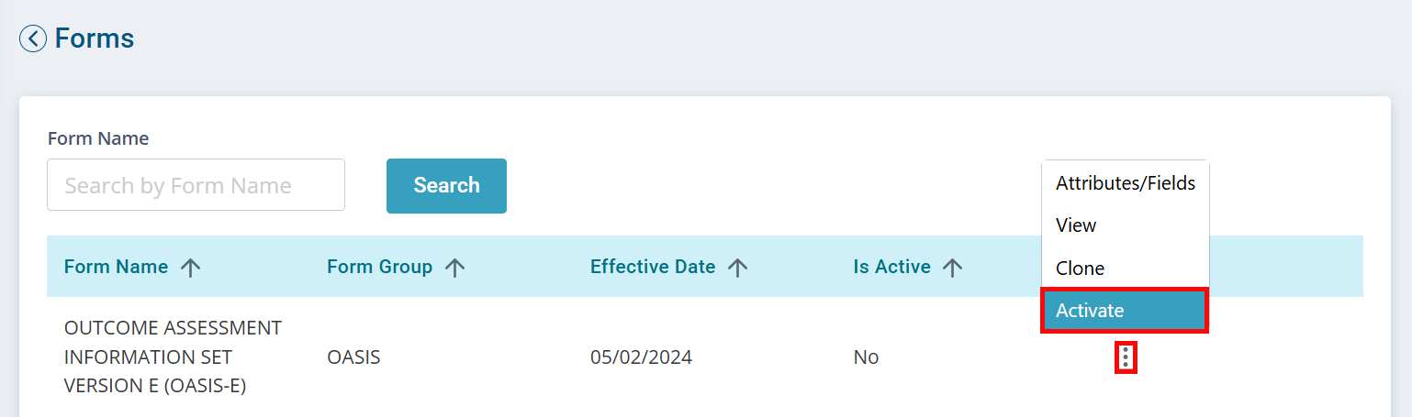
Task: Select Attributes/Fields from the context menu
Action: click(1126, 183)
